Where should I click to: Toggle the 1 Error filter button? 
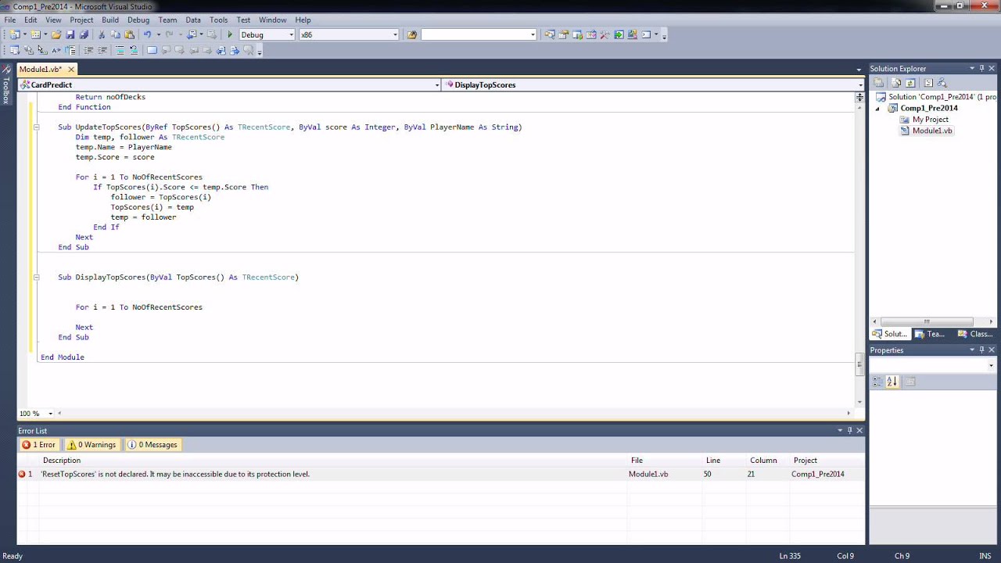point(38,444)
